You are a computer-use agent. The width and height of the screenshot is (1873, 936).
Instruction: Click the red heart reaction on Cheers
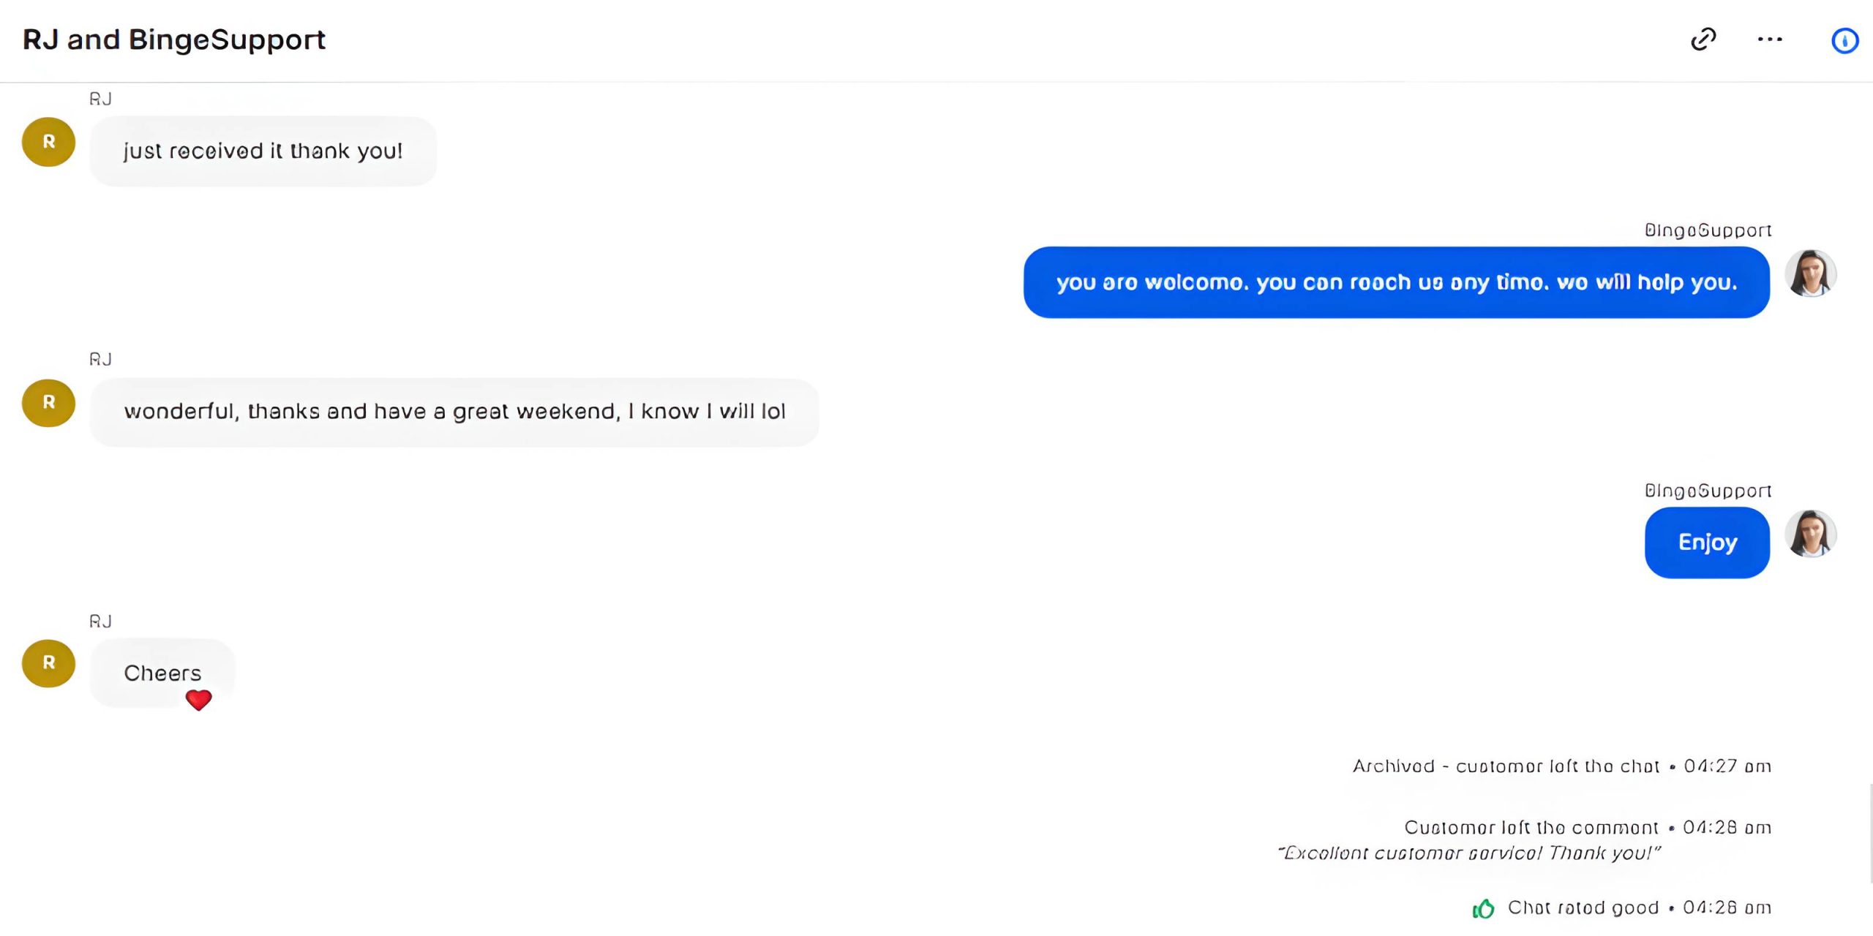[x=198, y=700]
